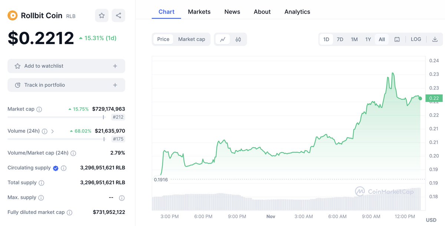Toggle chart to Price view
The width and height of the screenshot is (445, 226).
pyautogui.click(x=163, y=39)
